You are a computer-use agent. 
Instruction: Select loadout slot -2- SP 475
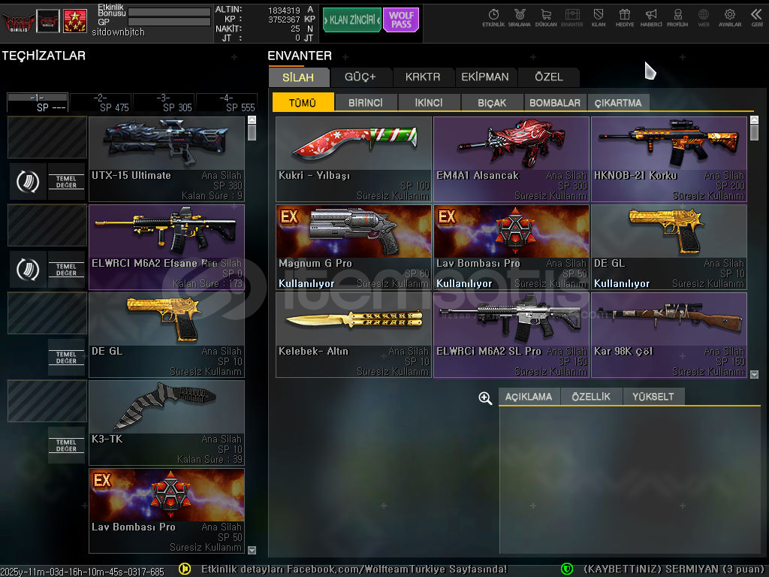101,102
